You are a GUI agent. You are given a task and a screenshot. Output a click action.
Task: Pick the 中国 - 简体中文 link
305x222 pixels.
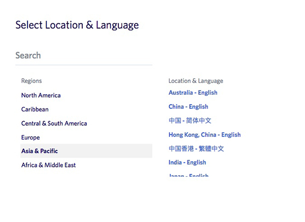190,121
